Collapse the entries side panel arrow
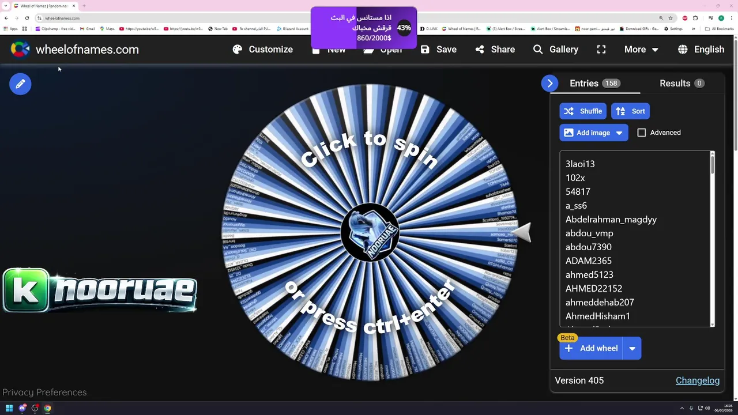The image size is (738, 415). [x=549, y=84]
